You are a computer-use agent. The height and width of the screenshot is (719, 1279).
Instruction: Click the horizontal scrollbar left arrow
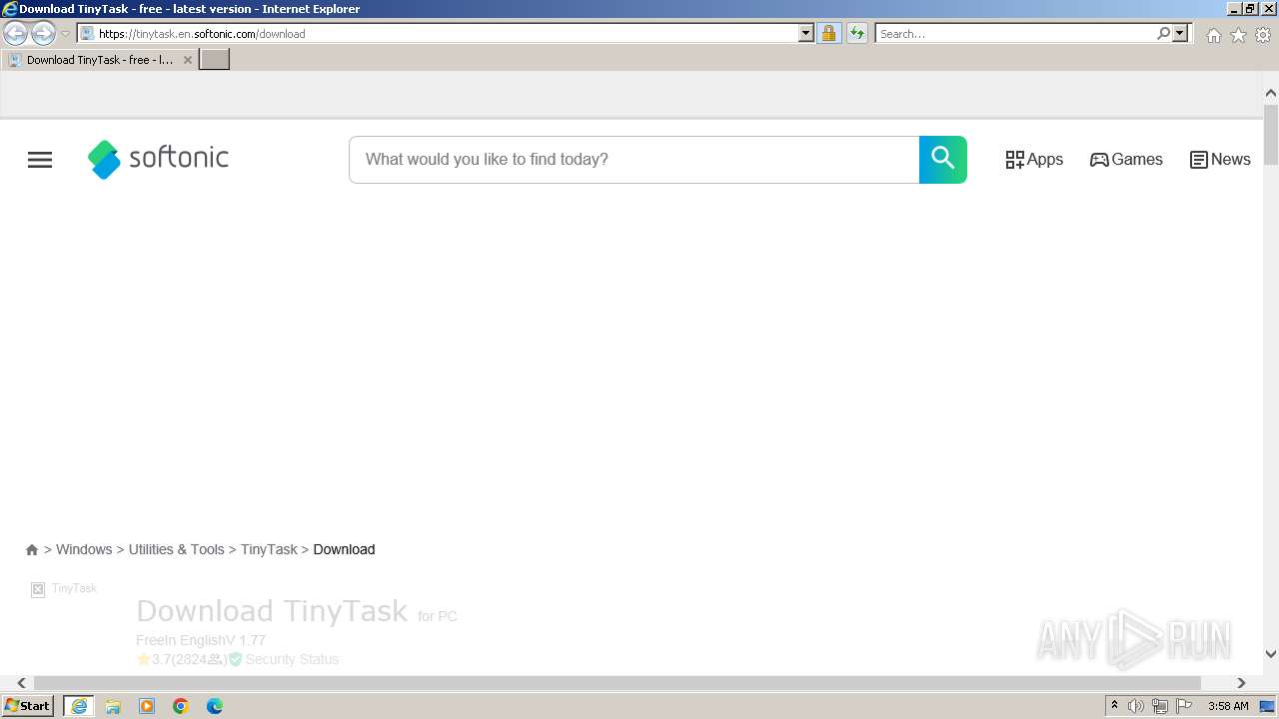(x=21, y=683)
